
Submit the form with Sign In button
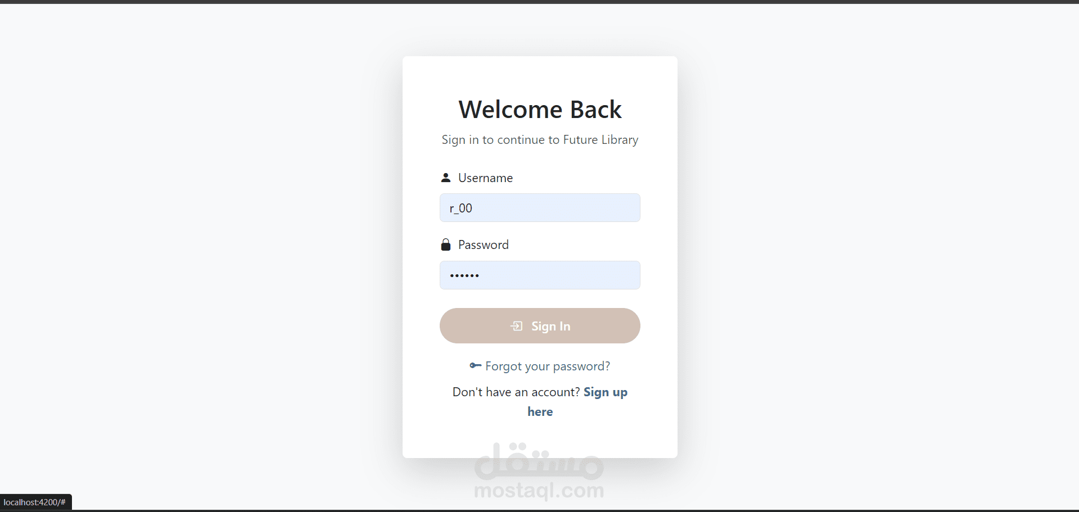tap(540, 325)
